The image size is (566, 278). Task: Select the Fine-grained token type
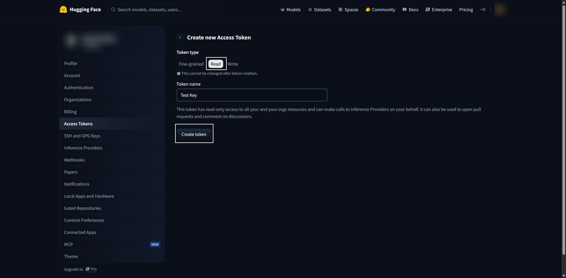tap(191, 64)
